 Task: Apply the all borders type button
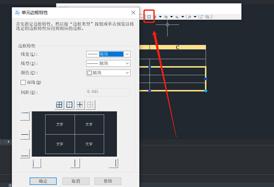(59, 105)
